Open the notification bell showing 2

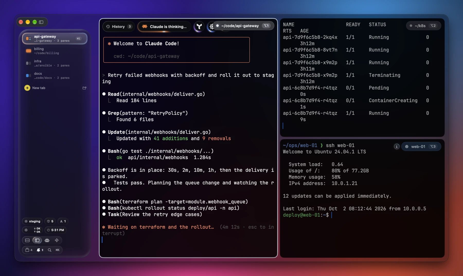point(40,250)
